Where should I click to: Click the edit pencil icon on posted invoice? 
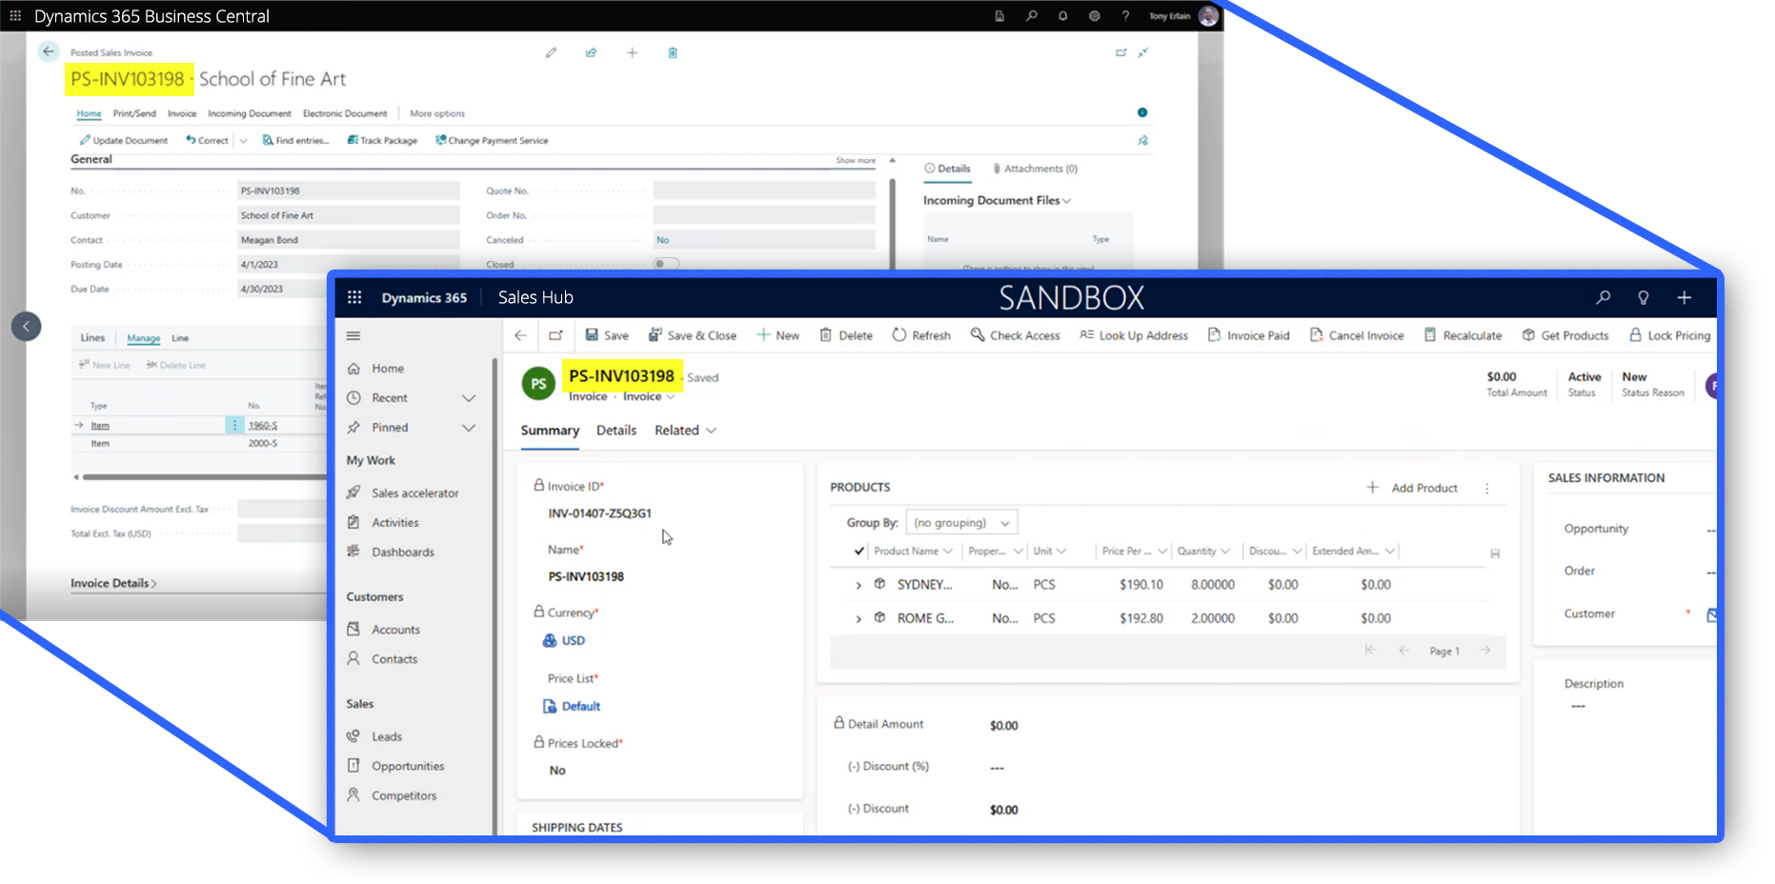tap(551, 52)
